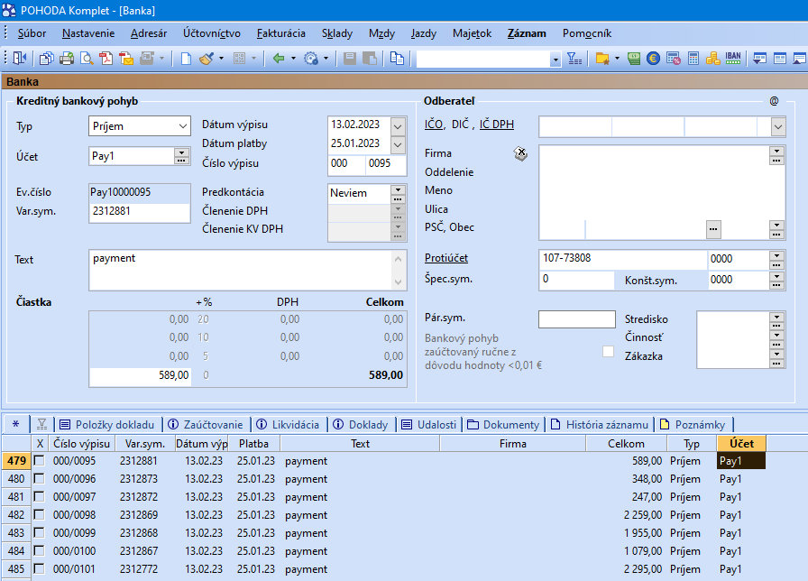Click the exit door toolbar icon

[20, 59]
